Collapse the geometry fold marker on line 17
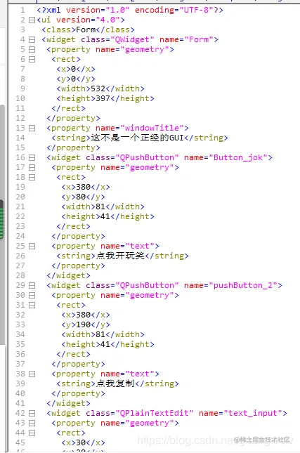The width and height of the screenshot is (300, 453). (x=32, y=167)
